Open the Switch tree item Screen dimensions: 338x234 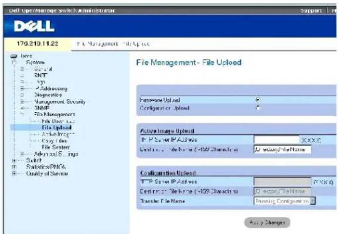(34, 160)
